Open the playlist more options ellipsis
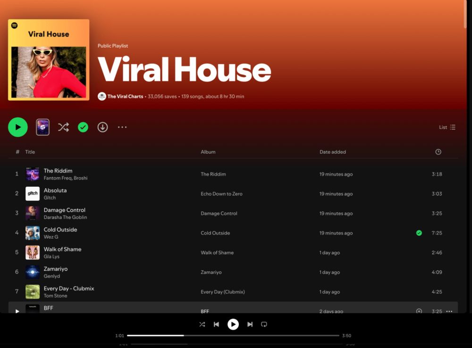Image resolution: width=472 pixels, height=348 pixels. (x=122, y=127)
